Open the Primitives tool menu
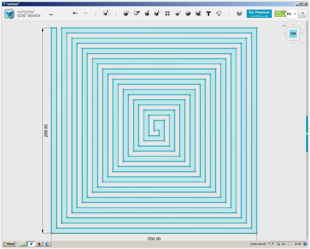Image resolution: width=310 pixels, height=249 pixels. [126, 13]
